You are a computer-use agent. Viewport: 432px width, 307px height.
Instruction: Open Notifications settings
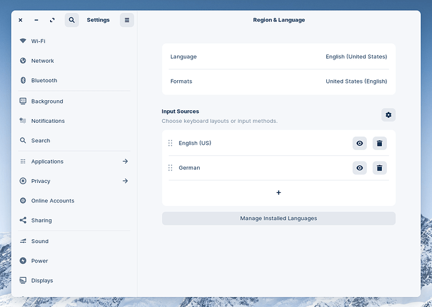tap(74, 121)
